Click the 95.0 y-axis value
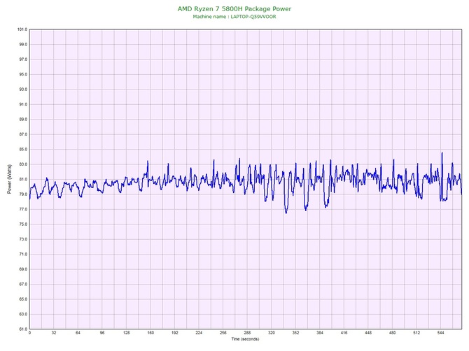This screenshot has width=469, height=351. pyautogui.click(x=22, y=74)
